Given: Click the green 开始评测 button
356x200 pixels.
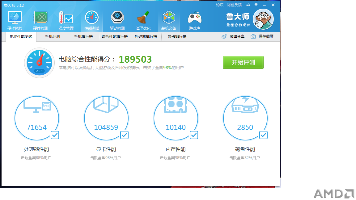Looking at the screenshot, I should point(243,62).
